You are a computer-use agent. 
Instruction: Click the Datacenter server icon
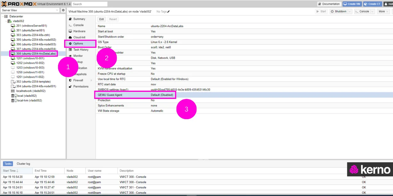tap(6, 16)
